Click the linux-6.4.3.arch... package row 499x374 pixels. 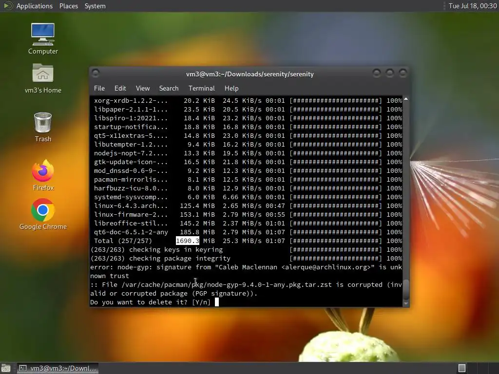click(248, 206)
